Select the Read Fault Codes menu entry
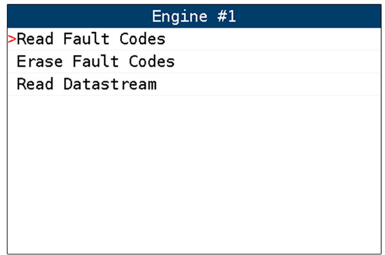This screenshot has width=385, height=255. click(194, 39)
